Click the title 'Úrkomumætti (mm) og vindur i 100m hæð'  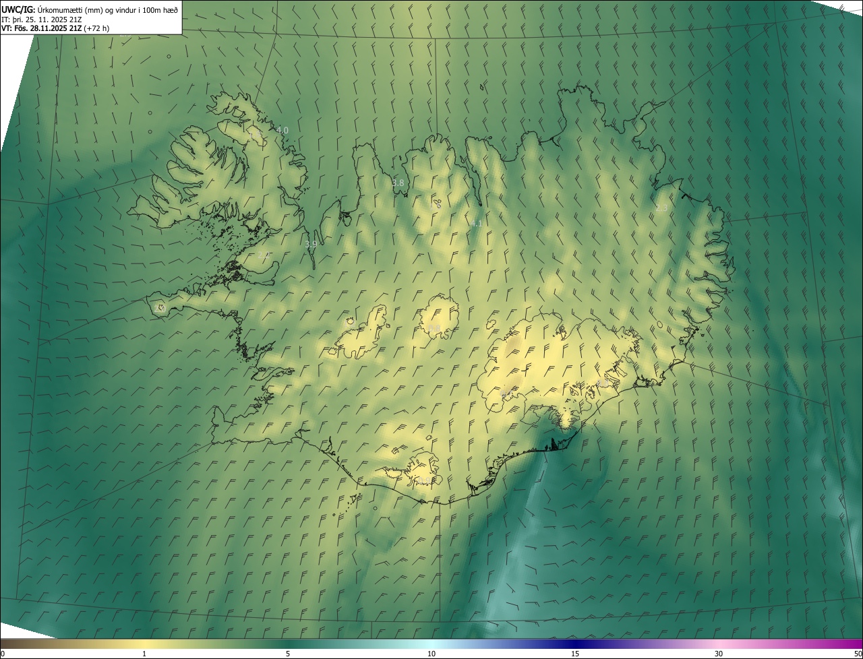click(108, 9)
